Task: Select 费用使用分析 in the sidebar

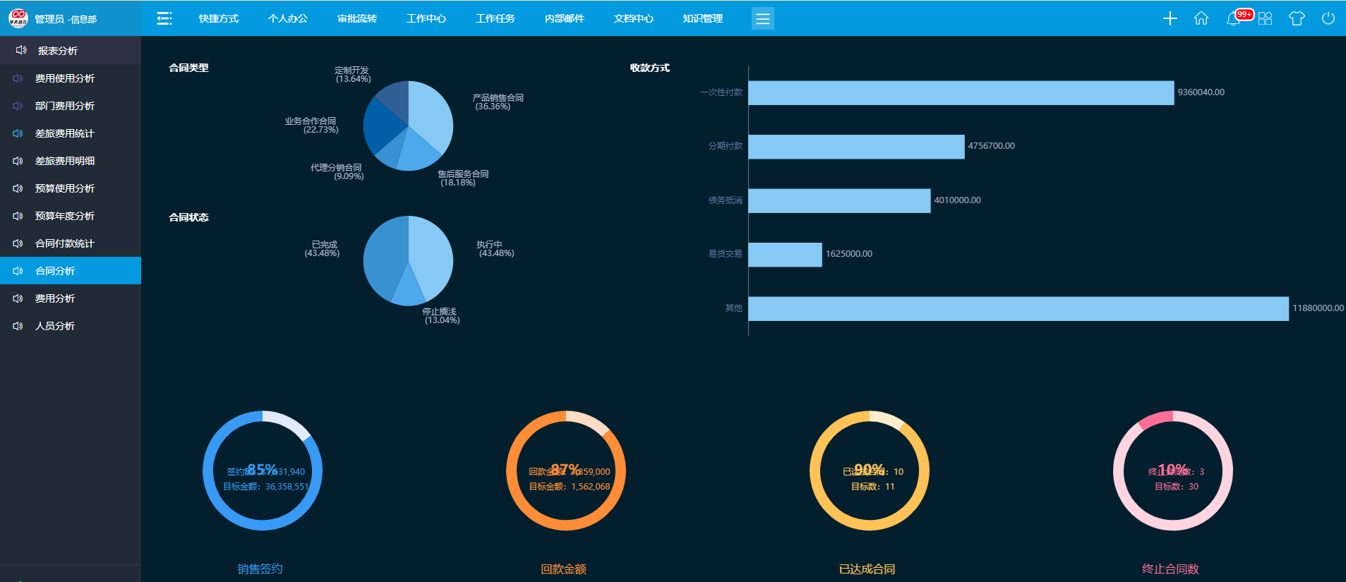Action: pyautogui.click(x=64, y=78)
